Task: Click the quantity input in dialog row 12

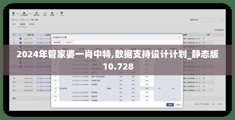Action: click(x=147, y=97)
